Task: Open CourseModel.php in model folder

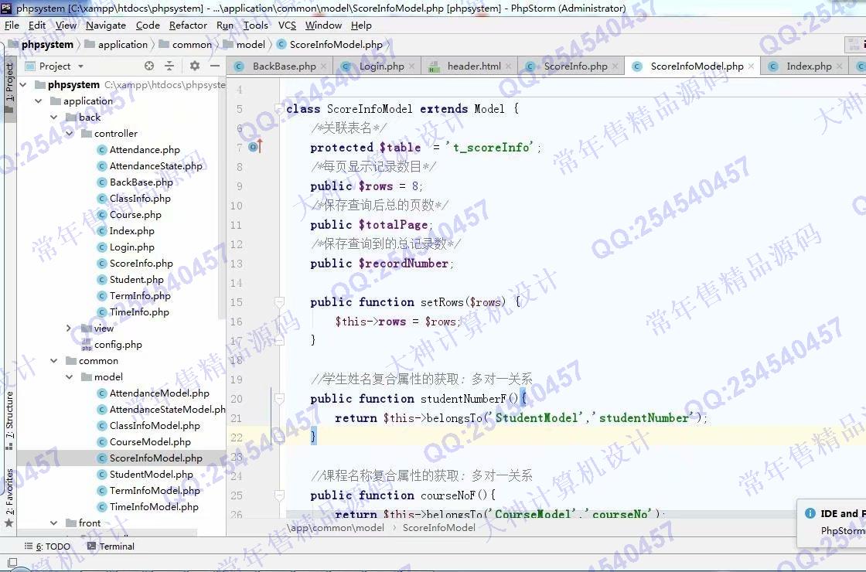Action: point(150,441)
